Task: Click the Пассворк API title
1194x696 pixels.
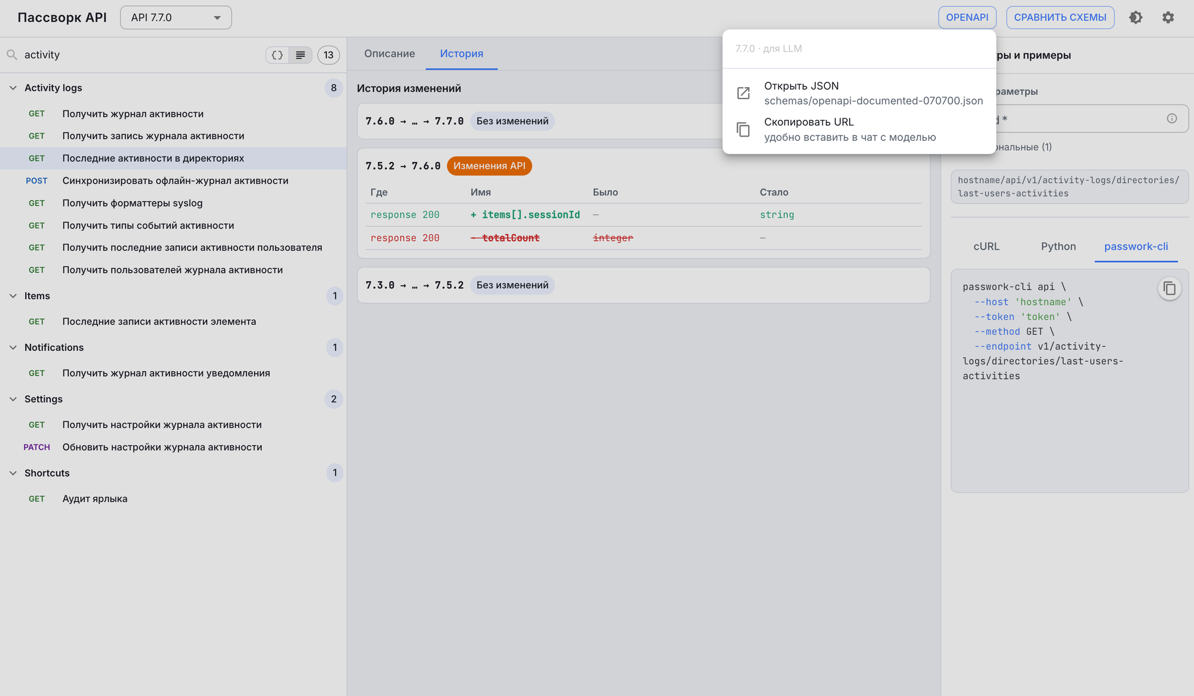Action: pos(62,17)
